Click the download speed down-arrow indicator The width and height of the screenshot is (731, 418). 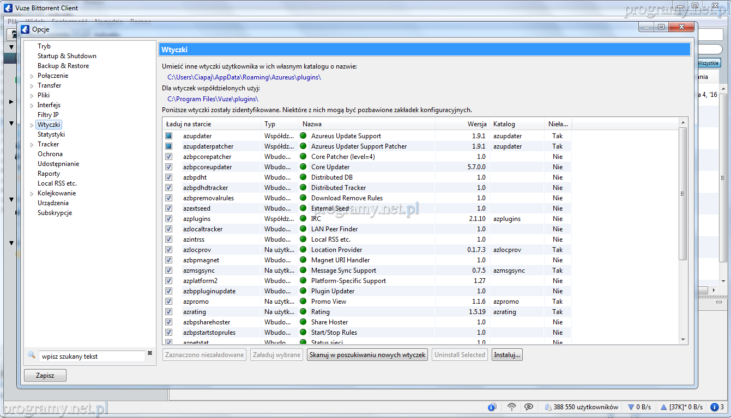(x=631, y=407)
